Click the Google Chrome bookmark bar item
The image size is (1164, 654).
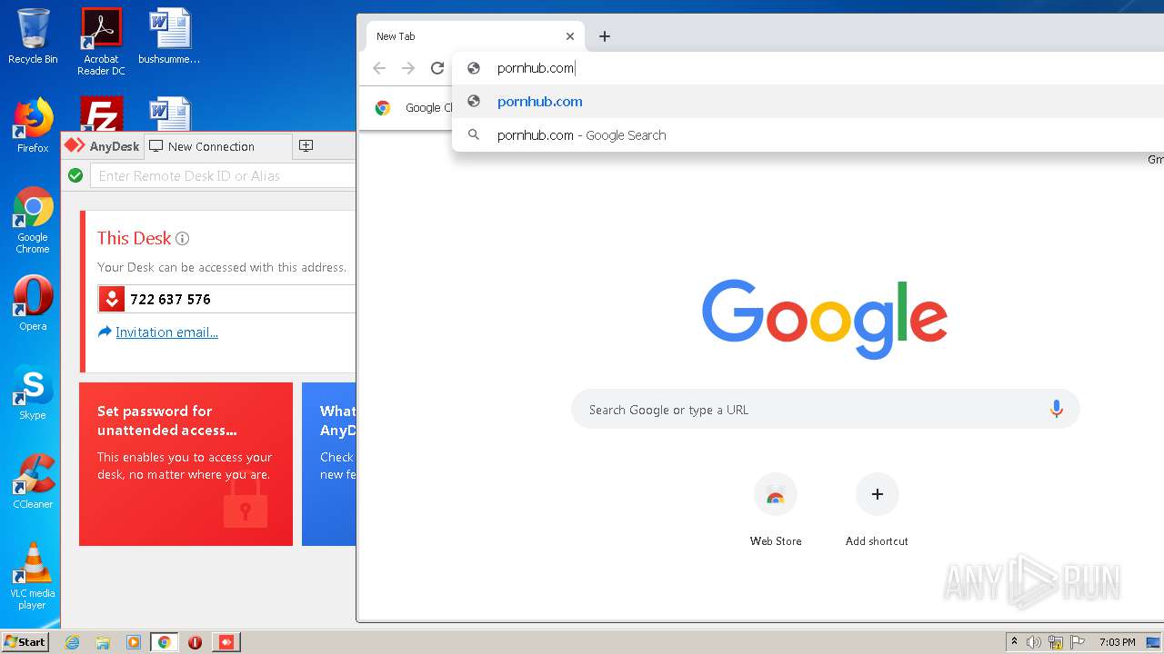[x=414, y=107]
